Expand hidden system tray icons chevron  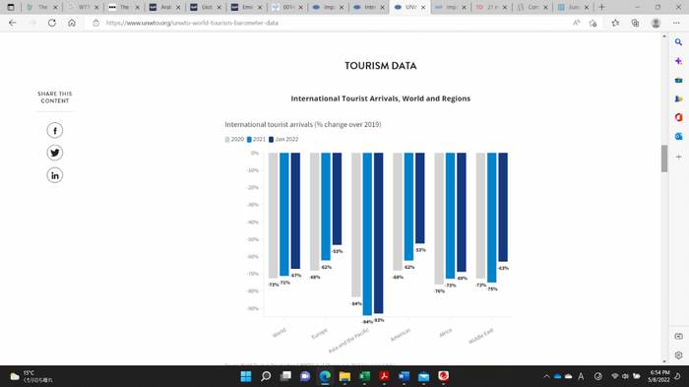tap(546, 376)
